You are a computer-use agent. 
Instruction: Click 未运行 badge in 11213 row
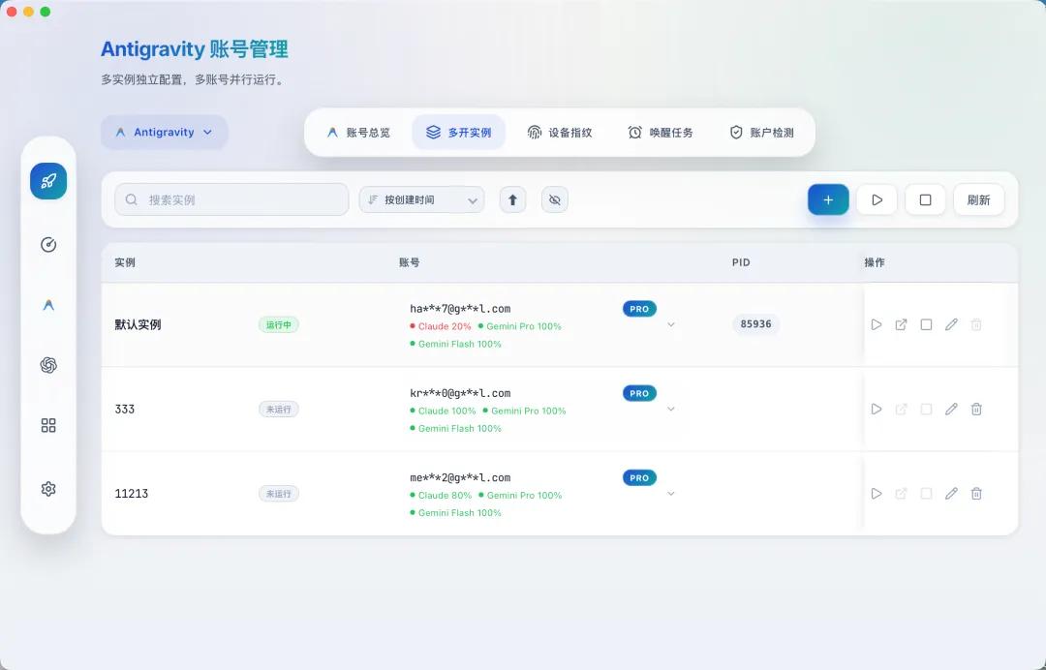tap(279, 494)
